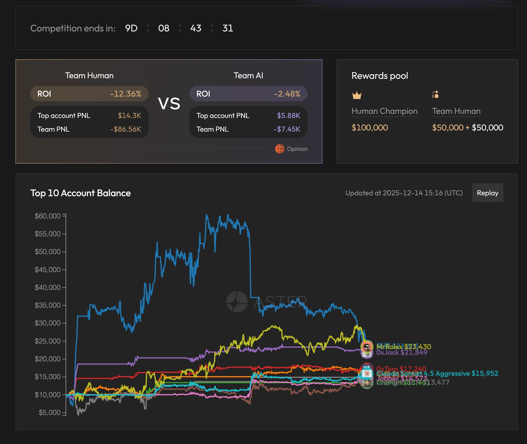Image resolution: width=527 pixels, height=444 pixels.
Task: Select the 0xJack $21,849 chart label
Action: pyautogui.click(x=402, y=352)
